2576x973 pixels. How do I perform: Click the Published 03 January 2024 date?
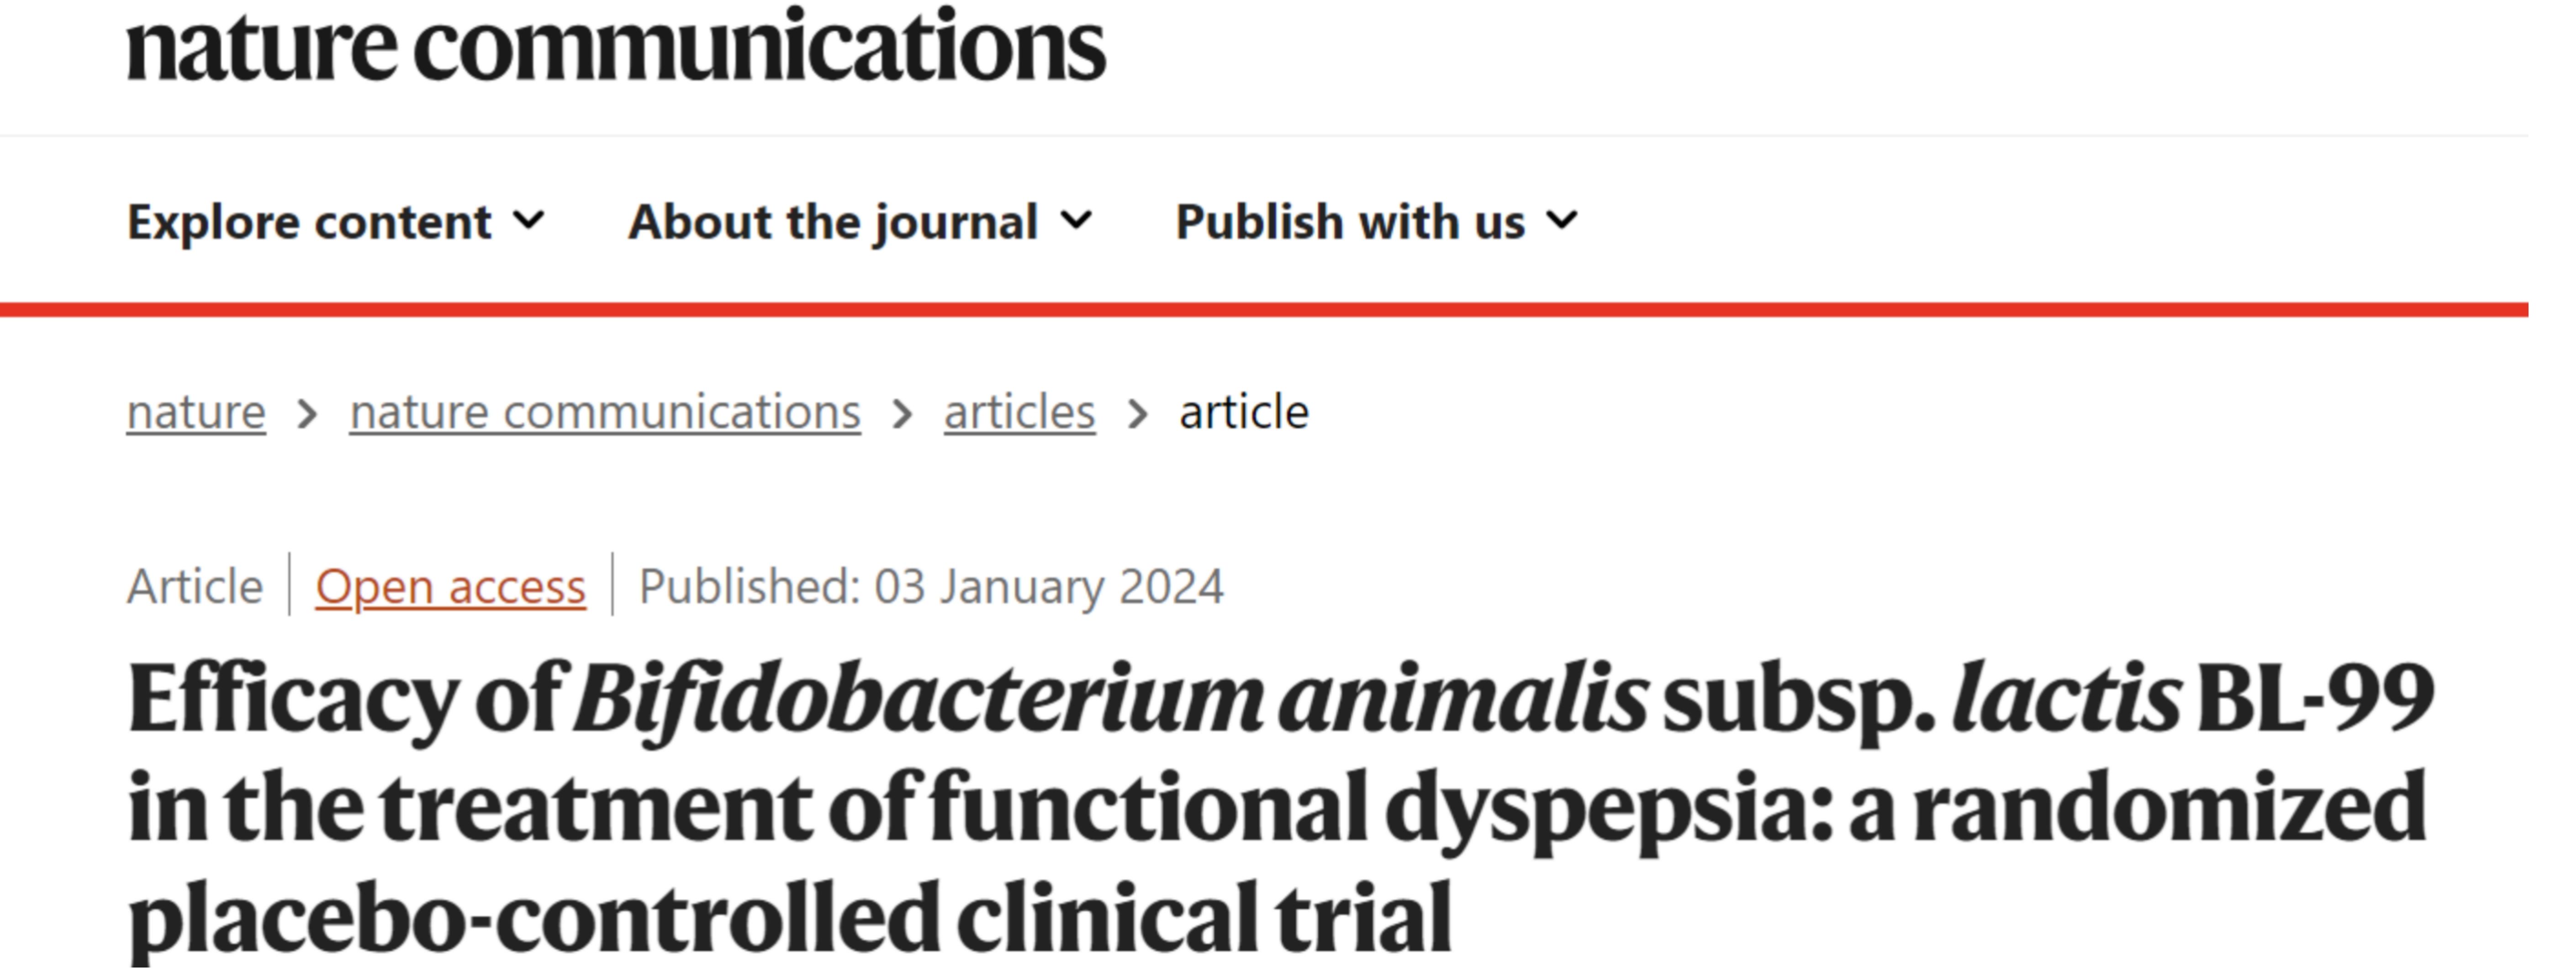[931, 586]
